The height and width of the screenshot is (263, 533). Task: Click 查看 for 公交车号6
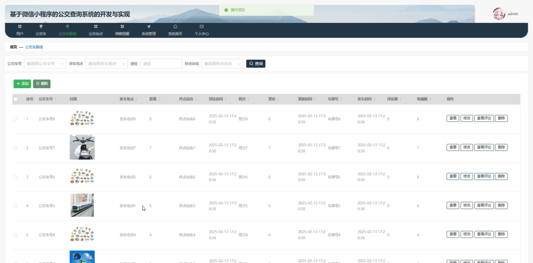453,176
